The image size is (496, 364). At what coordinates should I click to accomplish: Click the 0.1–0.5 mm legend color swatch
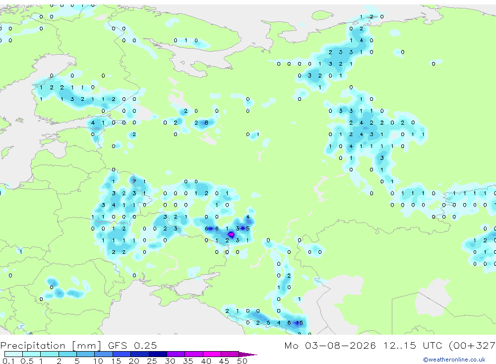pos(13,354)
